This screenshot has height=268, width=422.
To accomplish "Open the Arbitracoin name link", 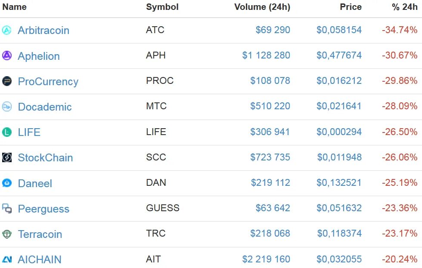I will (x=43, y=30).
